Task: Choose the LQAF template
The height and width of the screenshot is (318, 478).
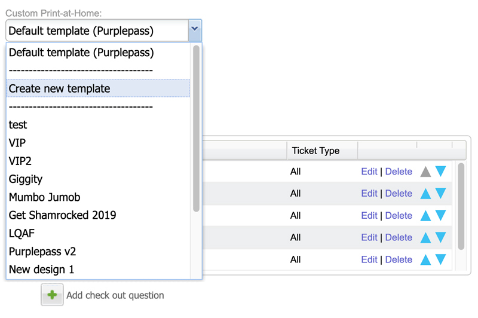Action: pos(99,234)
